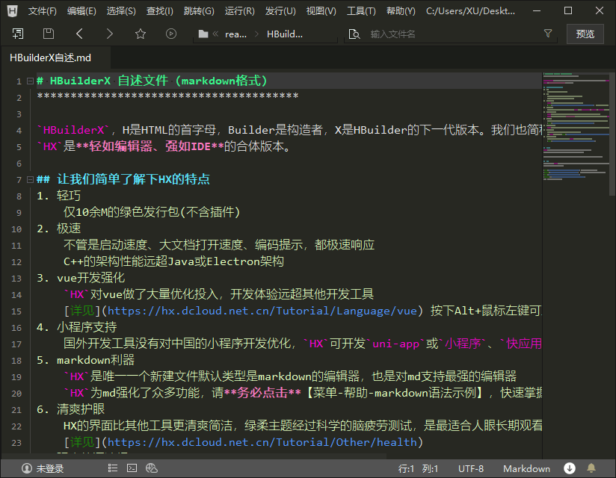Viewport: 616px width, 478px height.
Task: Open the 视图(V) menu
Action: coord(321,11)
